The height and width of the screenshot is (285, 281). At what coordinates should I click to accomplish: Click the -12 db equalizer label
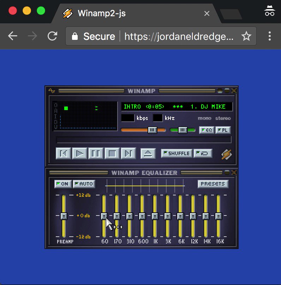click(x=83, y=237)
